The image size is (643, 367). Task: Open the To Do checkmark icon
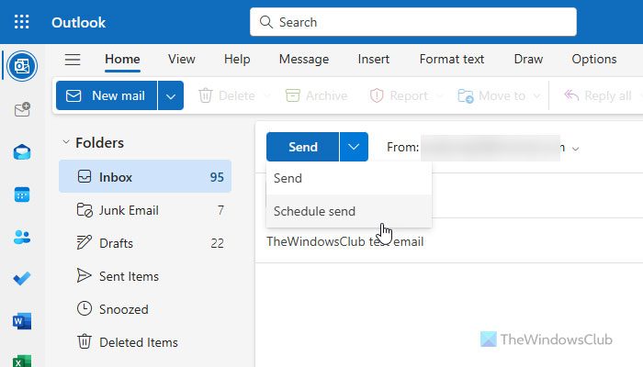point(22,279)
